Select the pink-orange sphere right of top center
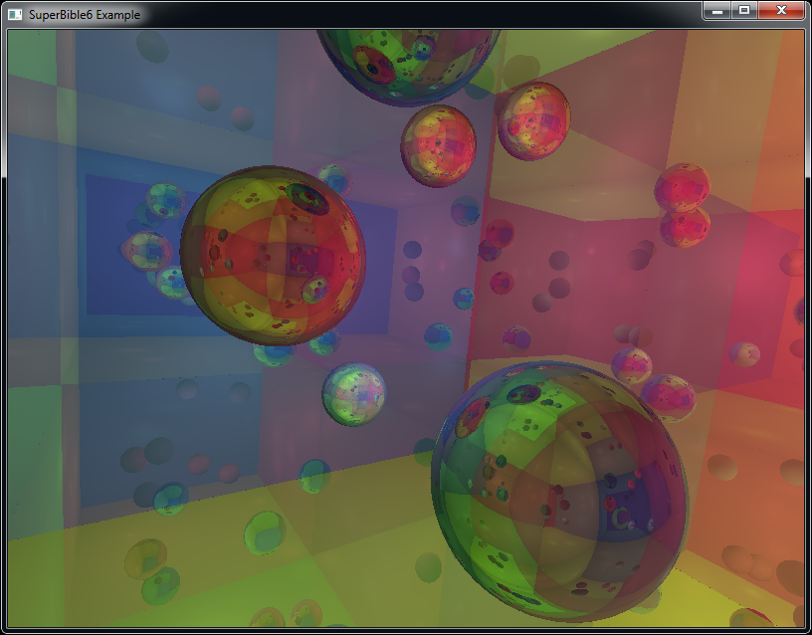 point(533,120)
